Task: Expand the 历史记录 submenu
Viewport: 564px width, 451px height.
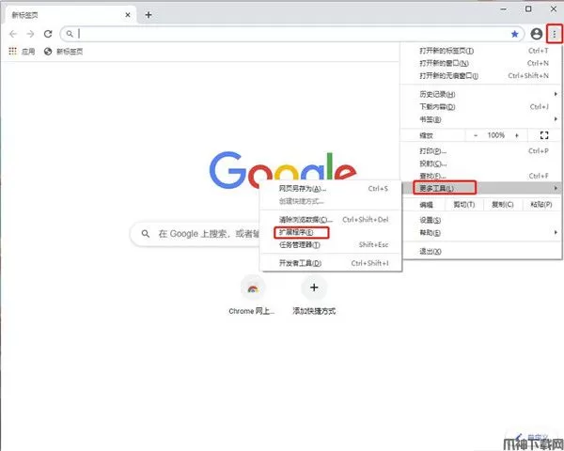Action: click(x=481, y=94)
